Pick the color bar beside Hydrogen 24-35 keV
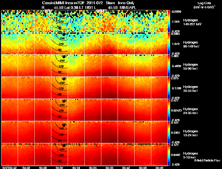The height and width of the screenshot is (169, 222). point(169,110)
